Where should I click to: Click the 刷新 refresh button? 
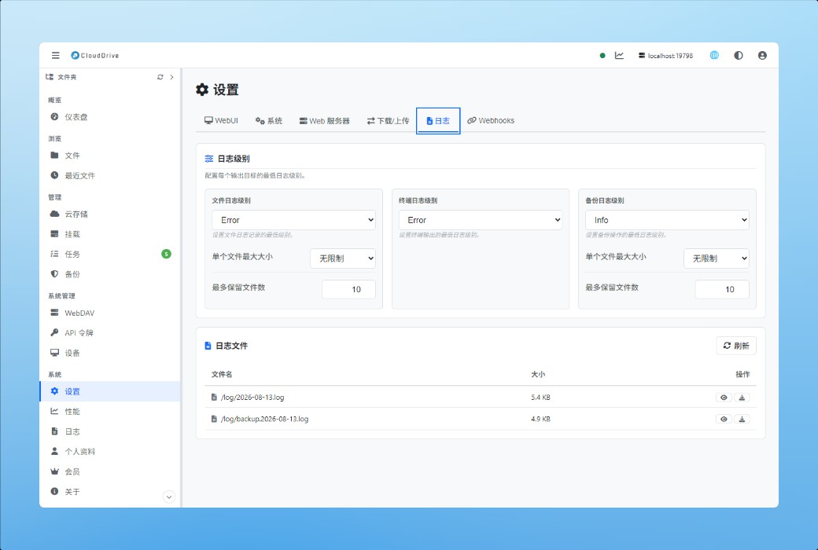coord(736,346)
